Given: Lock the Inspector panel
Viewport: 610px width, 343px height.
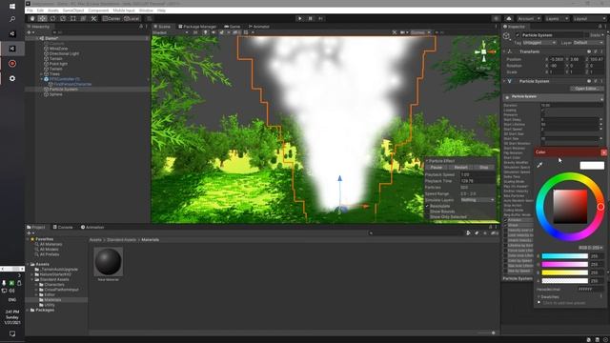Looking at the screenshot, I should [600, 27].
